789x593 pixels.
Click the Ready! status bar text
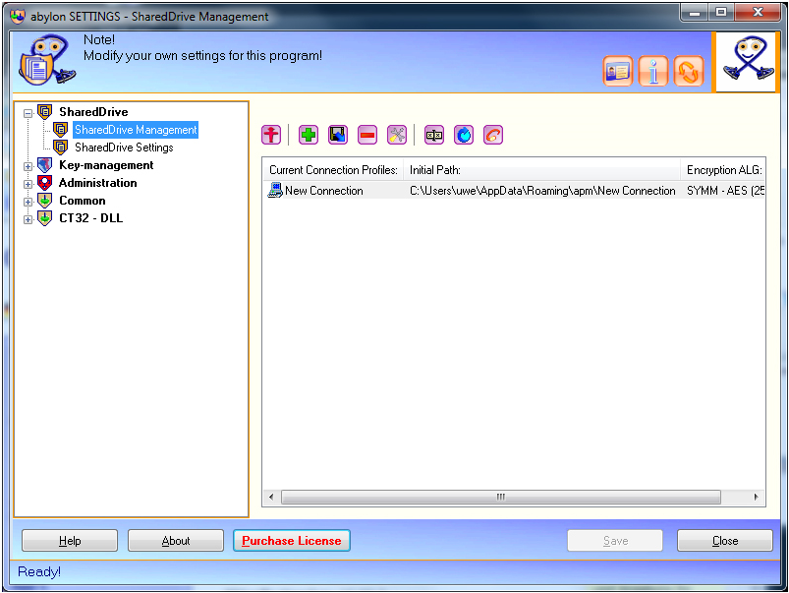(38, 571)
